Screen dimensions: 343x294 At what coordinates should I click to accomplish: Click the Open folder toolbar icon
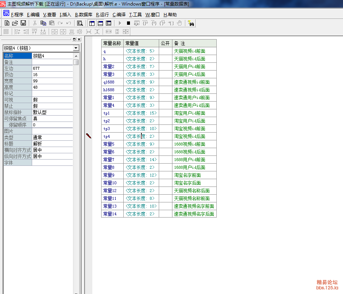[x=15, y=23]
